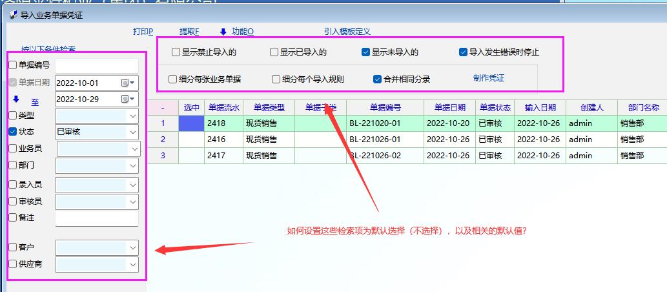This screenshot has height=292, width=667.
Task: Open the 提取E menu
Action: [x=189, y=32]
